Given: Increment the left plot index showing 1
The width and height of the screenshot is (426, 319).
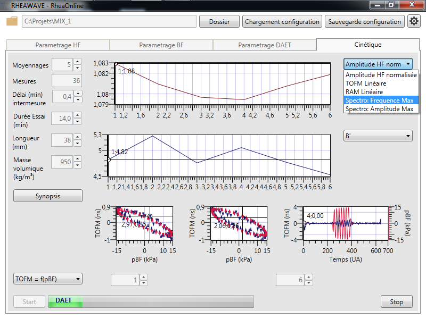Looking at the screenshot, I should tap(144, 277).
